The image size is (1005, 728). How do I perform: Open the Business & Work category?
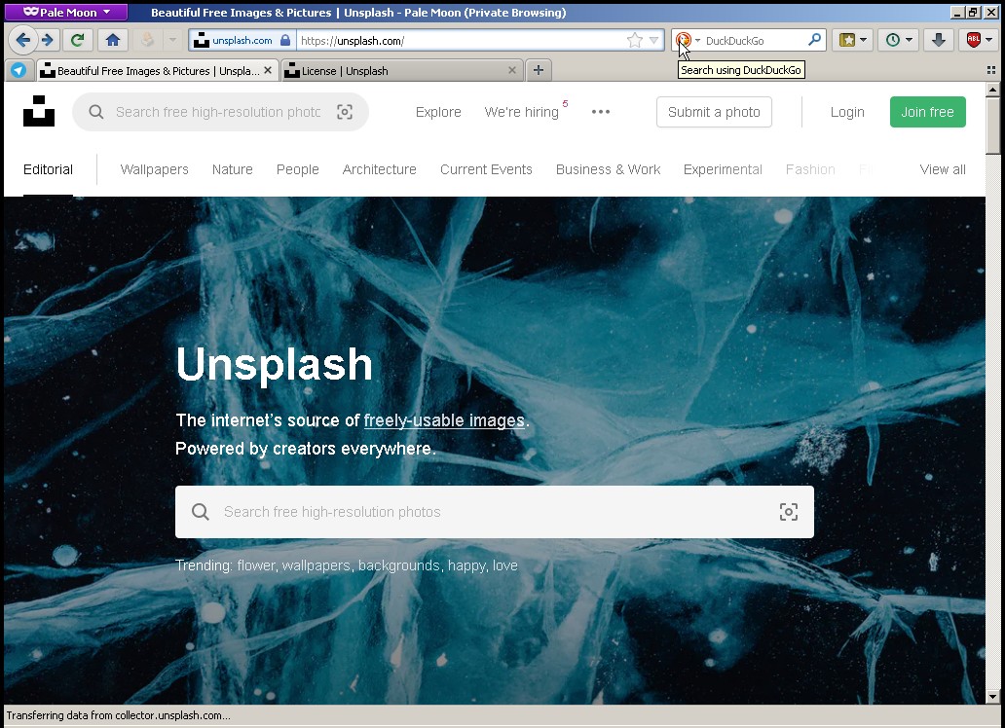pos(609,169)
